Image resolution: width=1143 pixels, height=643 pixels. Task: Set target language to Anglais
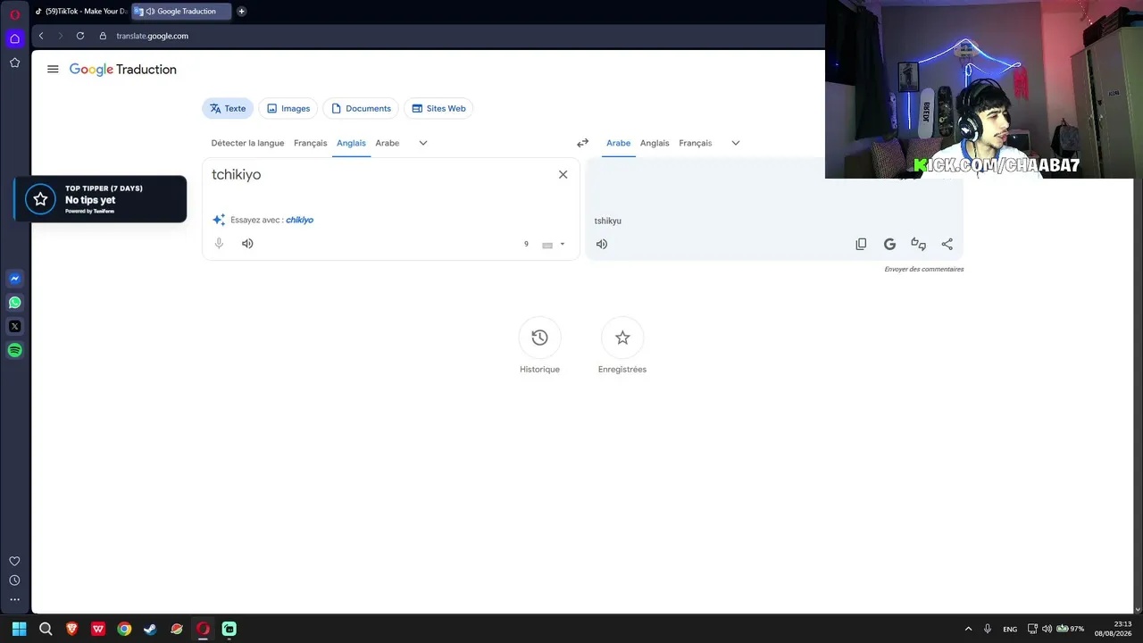pyautogui.click(x=655, y=143)
